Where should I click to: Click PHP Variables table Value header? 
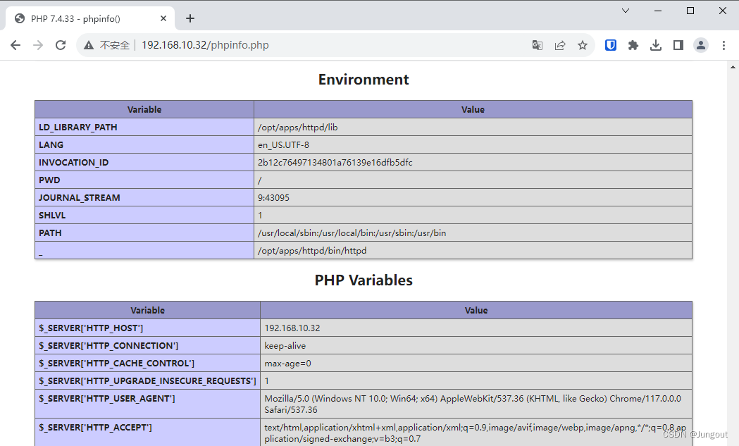pos(476,310)
